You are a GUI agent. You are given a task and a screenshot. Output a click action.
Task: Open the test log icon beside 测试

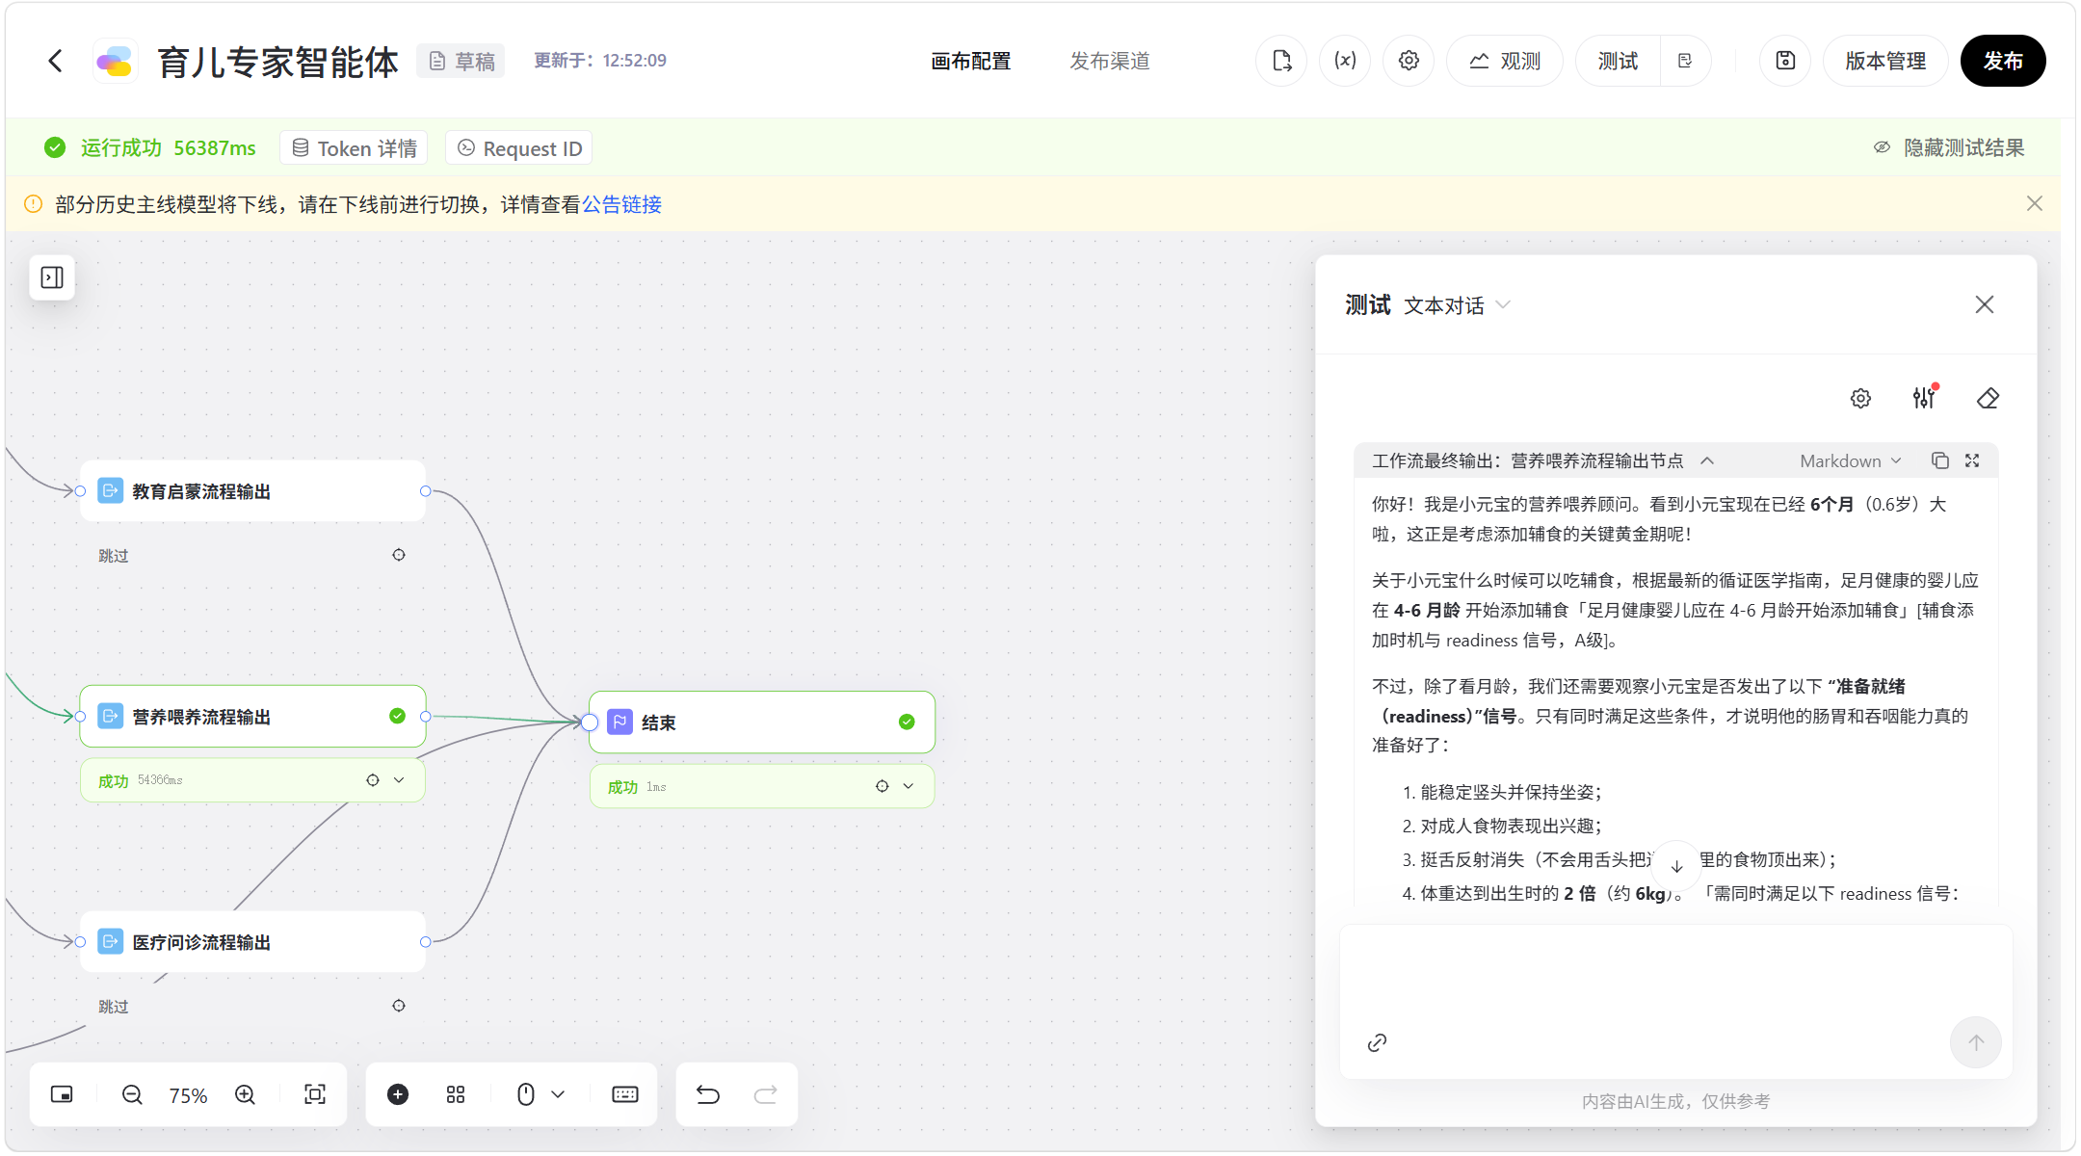click(x=1685, y=61)
